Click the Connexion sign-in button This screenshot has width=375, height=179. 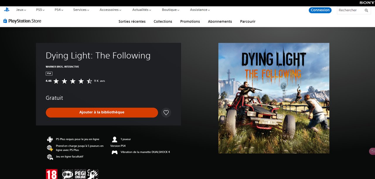(x=320, y=10)
